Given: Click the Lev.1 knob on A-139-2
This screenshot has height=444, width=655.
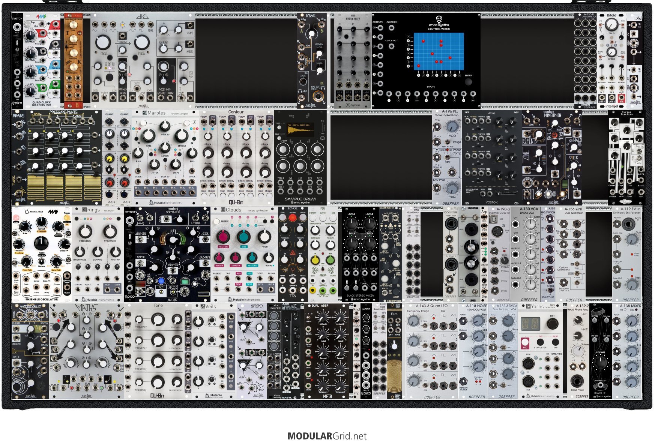Looking at the screenshot, I should click(x=577, y=320).
